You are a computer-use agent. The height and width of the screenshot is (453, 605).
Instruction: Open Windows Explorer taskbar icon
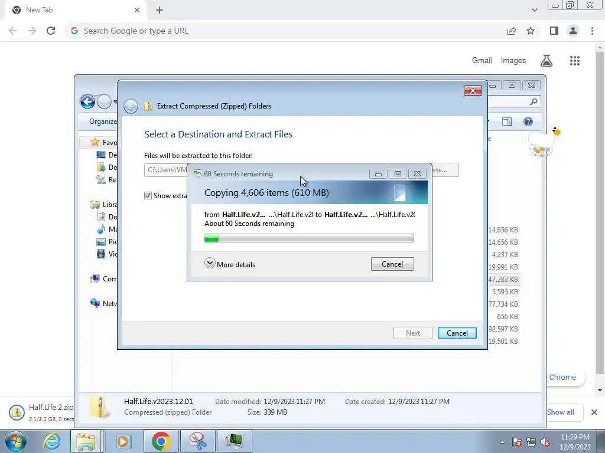tap(86, 441)
